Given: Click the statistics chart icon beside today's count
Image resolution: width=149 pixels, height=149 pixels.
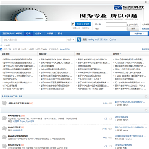Looking at the screenshot, I should (1, 49).
